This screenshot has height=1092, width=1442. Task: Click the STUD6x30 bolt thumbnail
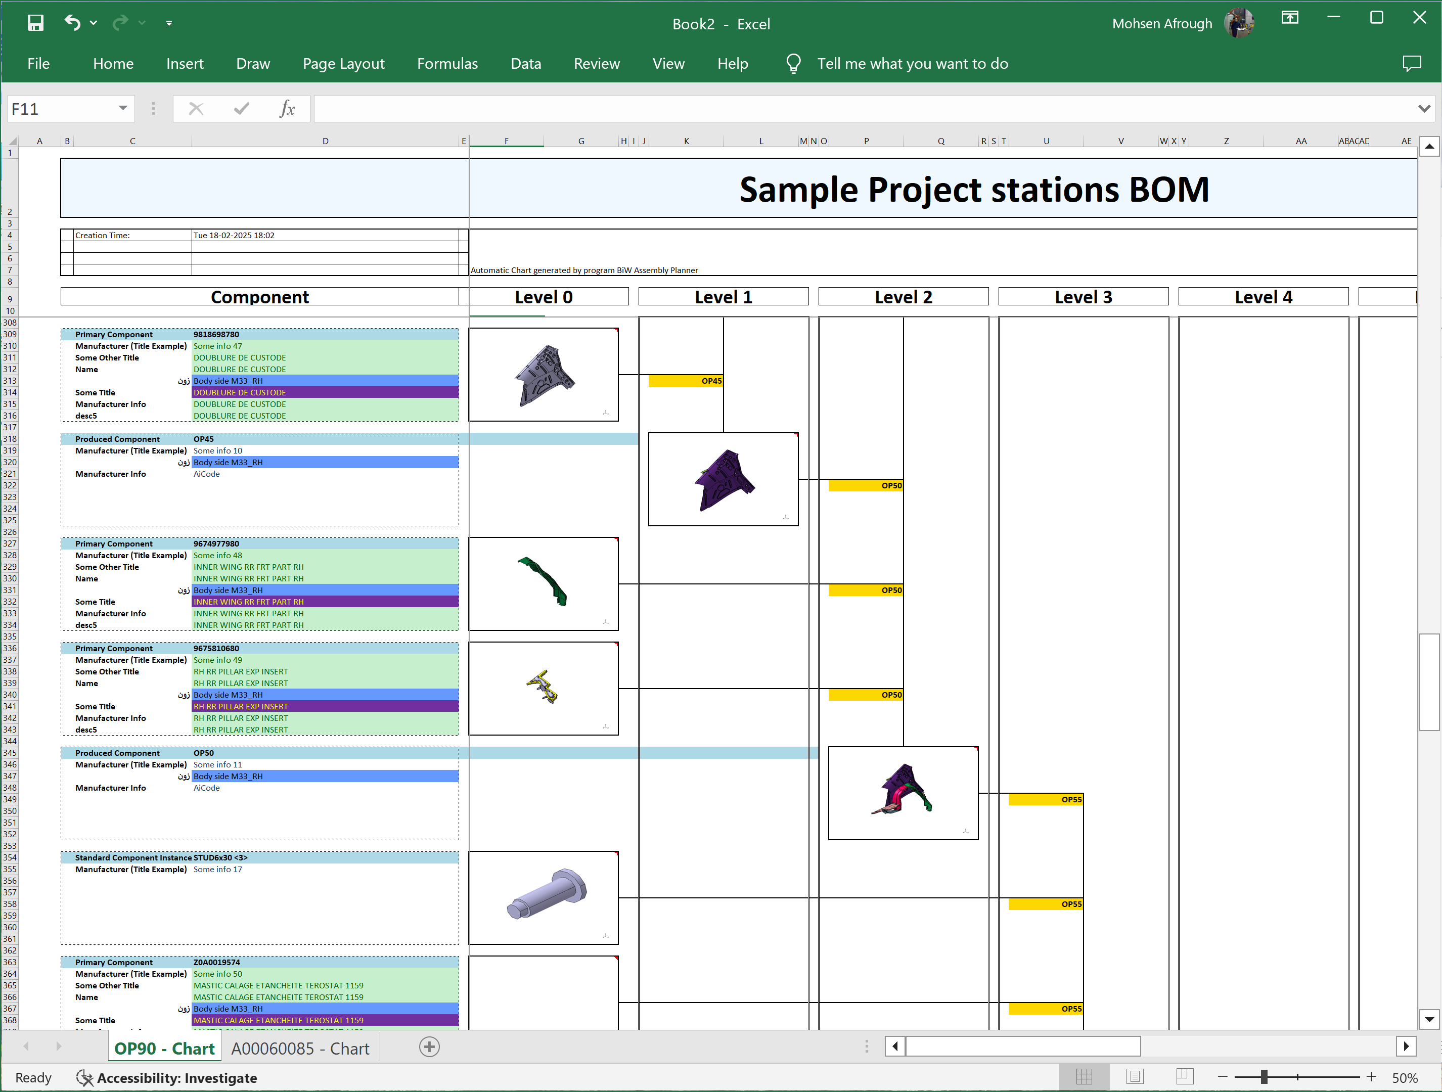[543, 898]
